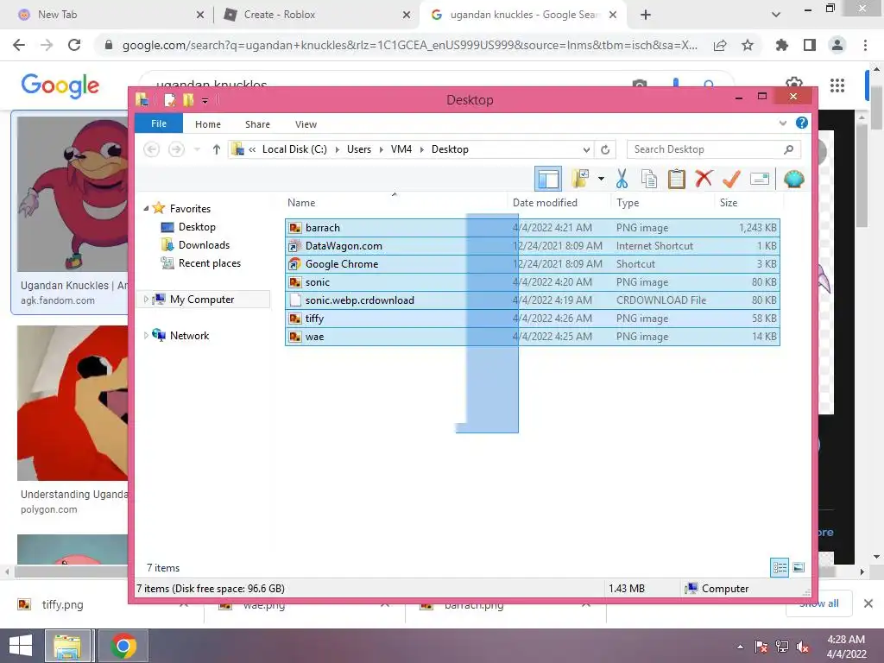Select the barrach PNG file
Screen dimensions: 884x663
532,228
